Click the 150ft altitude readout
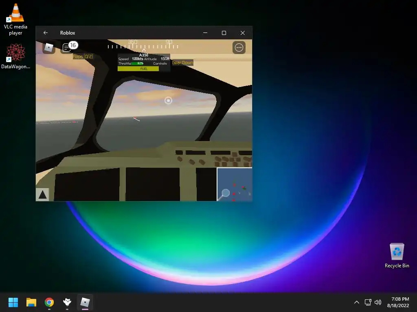The image size is (417, 312). (x=165, y=59)
